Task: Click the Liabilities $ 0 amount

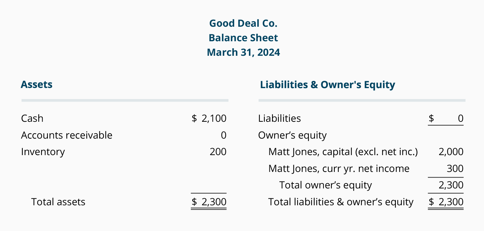Action: coord(446,118)
